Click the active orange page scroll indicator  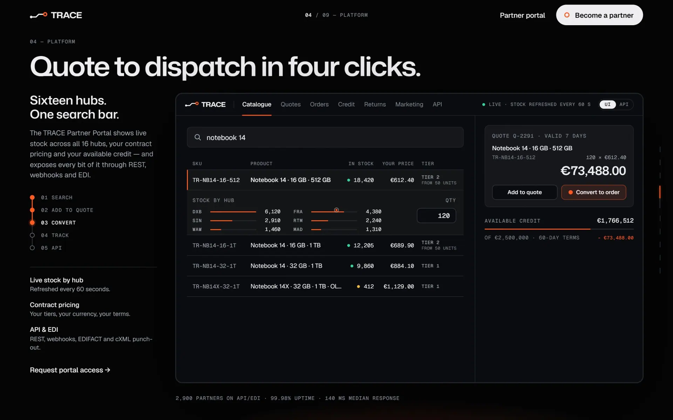click(660, 192)
